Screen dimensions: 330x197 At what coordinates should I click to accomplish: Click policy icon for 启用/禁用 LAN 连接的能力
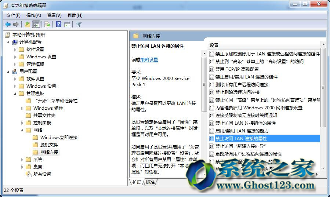point(211,131)
